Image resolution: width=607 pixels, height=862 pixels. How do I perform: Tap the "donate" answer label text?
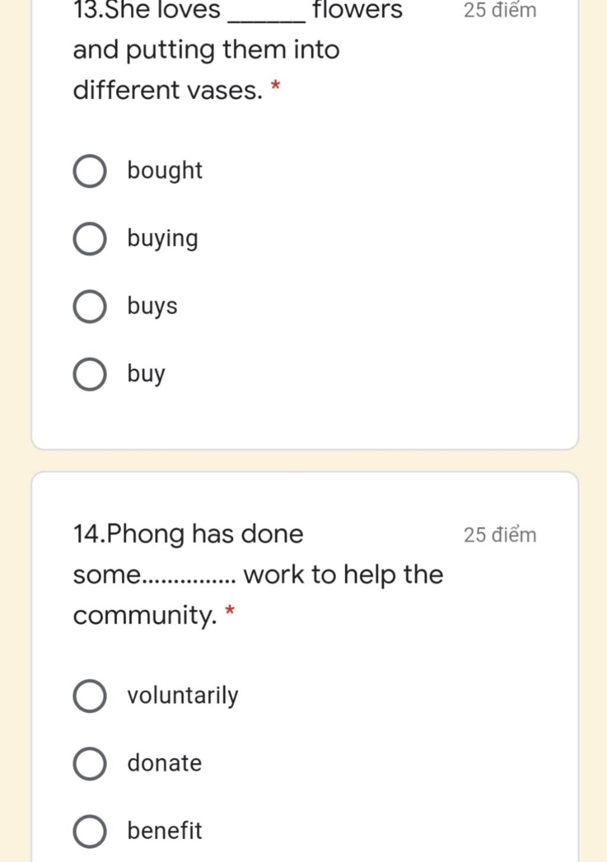pos(164,763)
